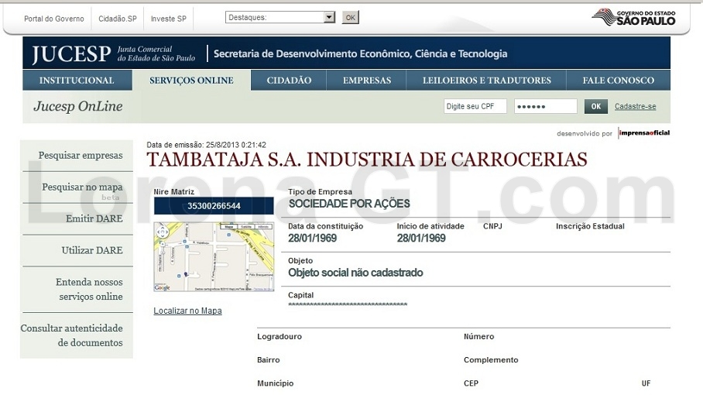703x395 pixels.
Task: Click the Inscrição Estadual label
Action: [590, 226]
